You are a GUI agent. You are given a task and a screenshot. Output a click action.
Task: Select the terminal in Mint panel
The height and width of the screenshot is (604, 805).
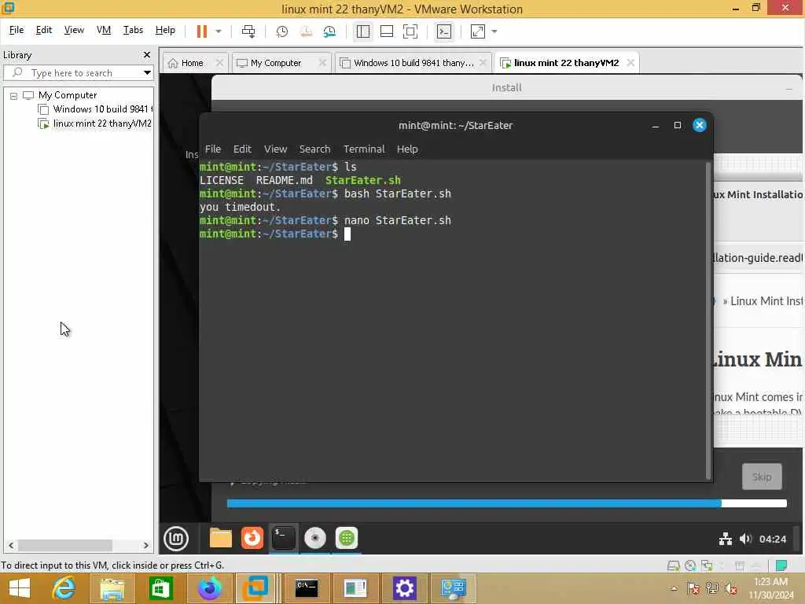point(283,538)
